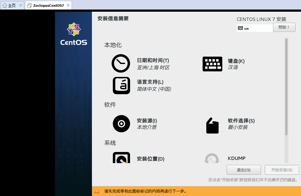This screenshot has width=301, height=196.
Task: Click the 安装信息摘要 title
Action: tap(113, 18)
